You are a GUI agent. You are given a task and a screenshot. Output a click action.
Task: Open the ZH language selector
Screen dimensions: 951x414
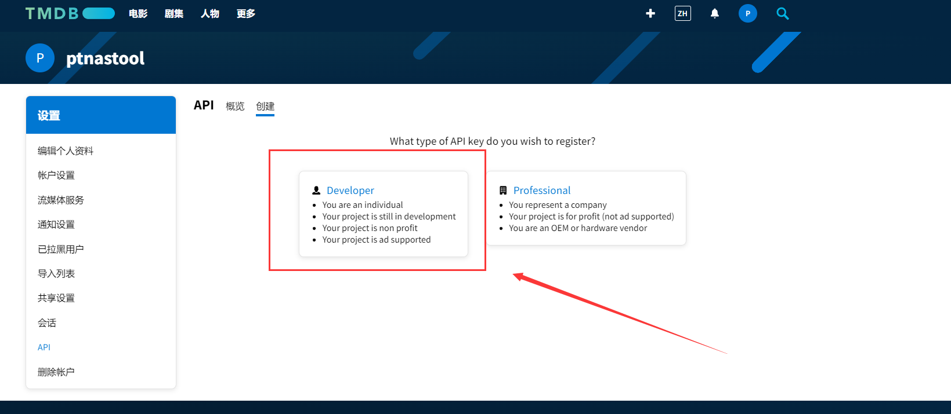[x=682, y=13]
